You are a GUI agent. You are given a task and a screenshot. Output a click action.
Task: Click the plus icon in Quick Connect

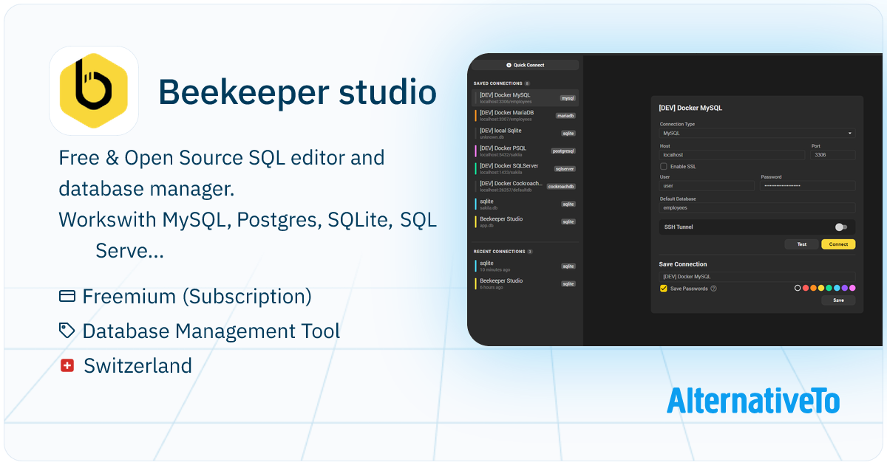point(509,65)
